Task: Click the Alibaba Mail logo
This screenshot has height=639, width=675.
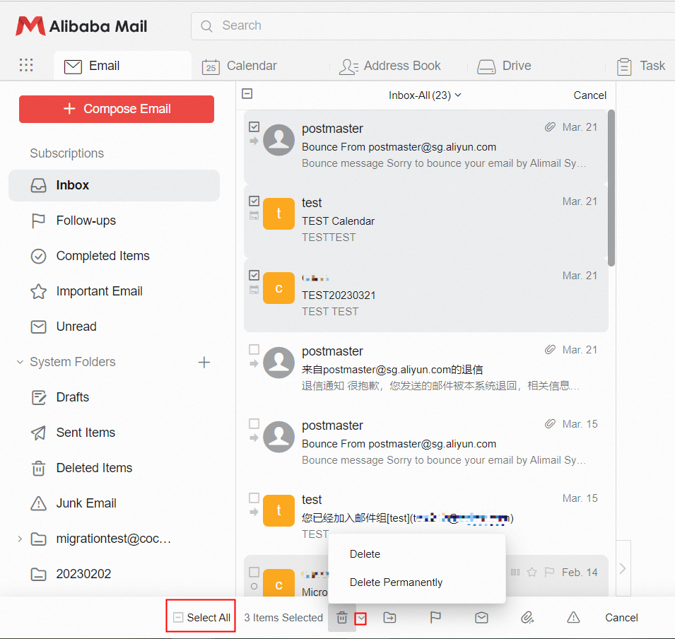Action: coord(81,26)
